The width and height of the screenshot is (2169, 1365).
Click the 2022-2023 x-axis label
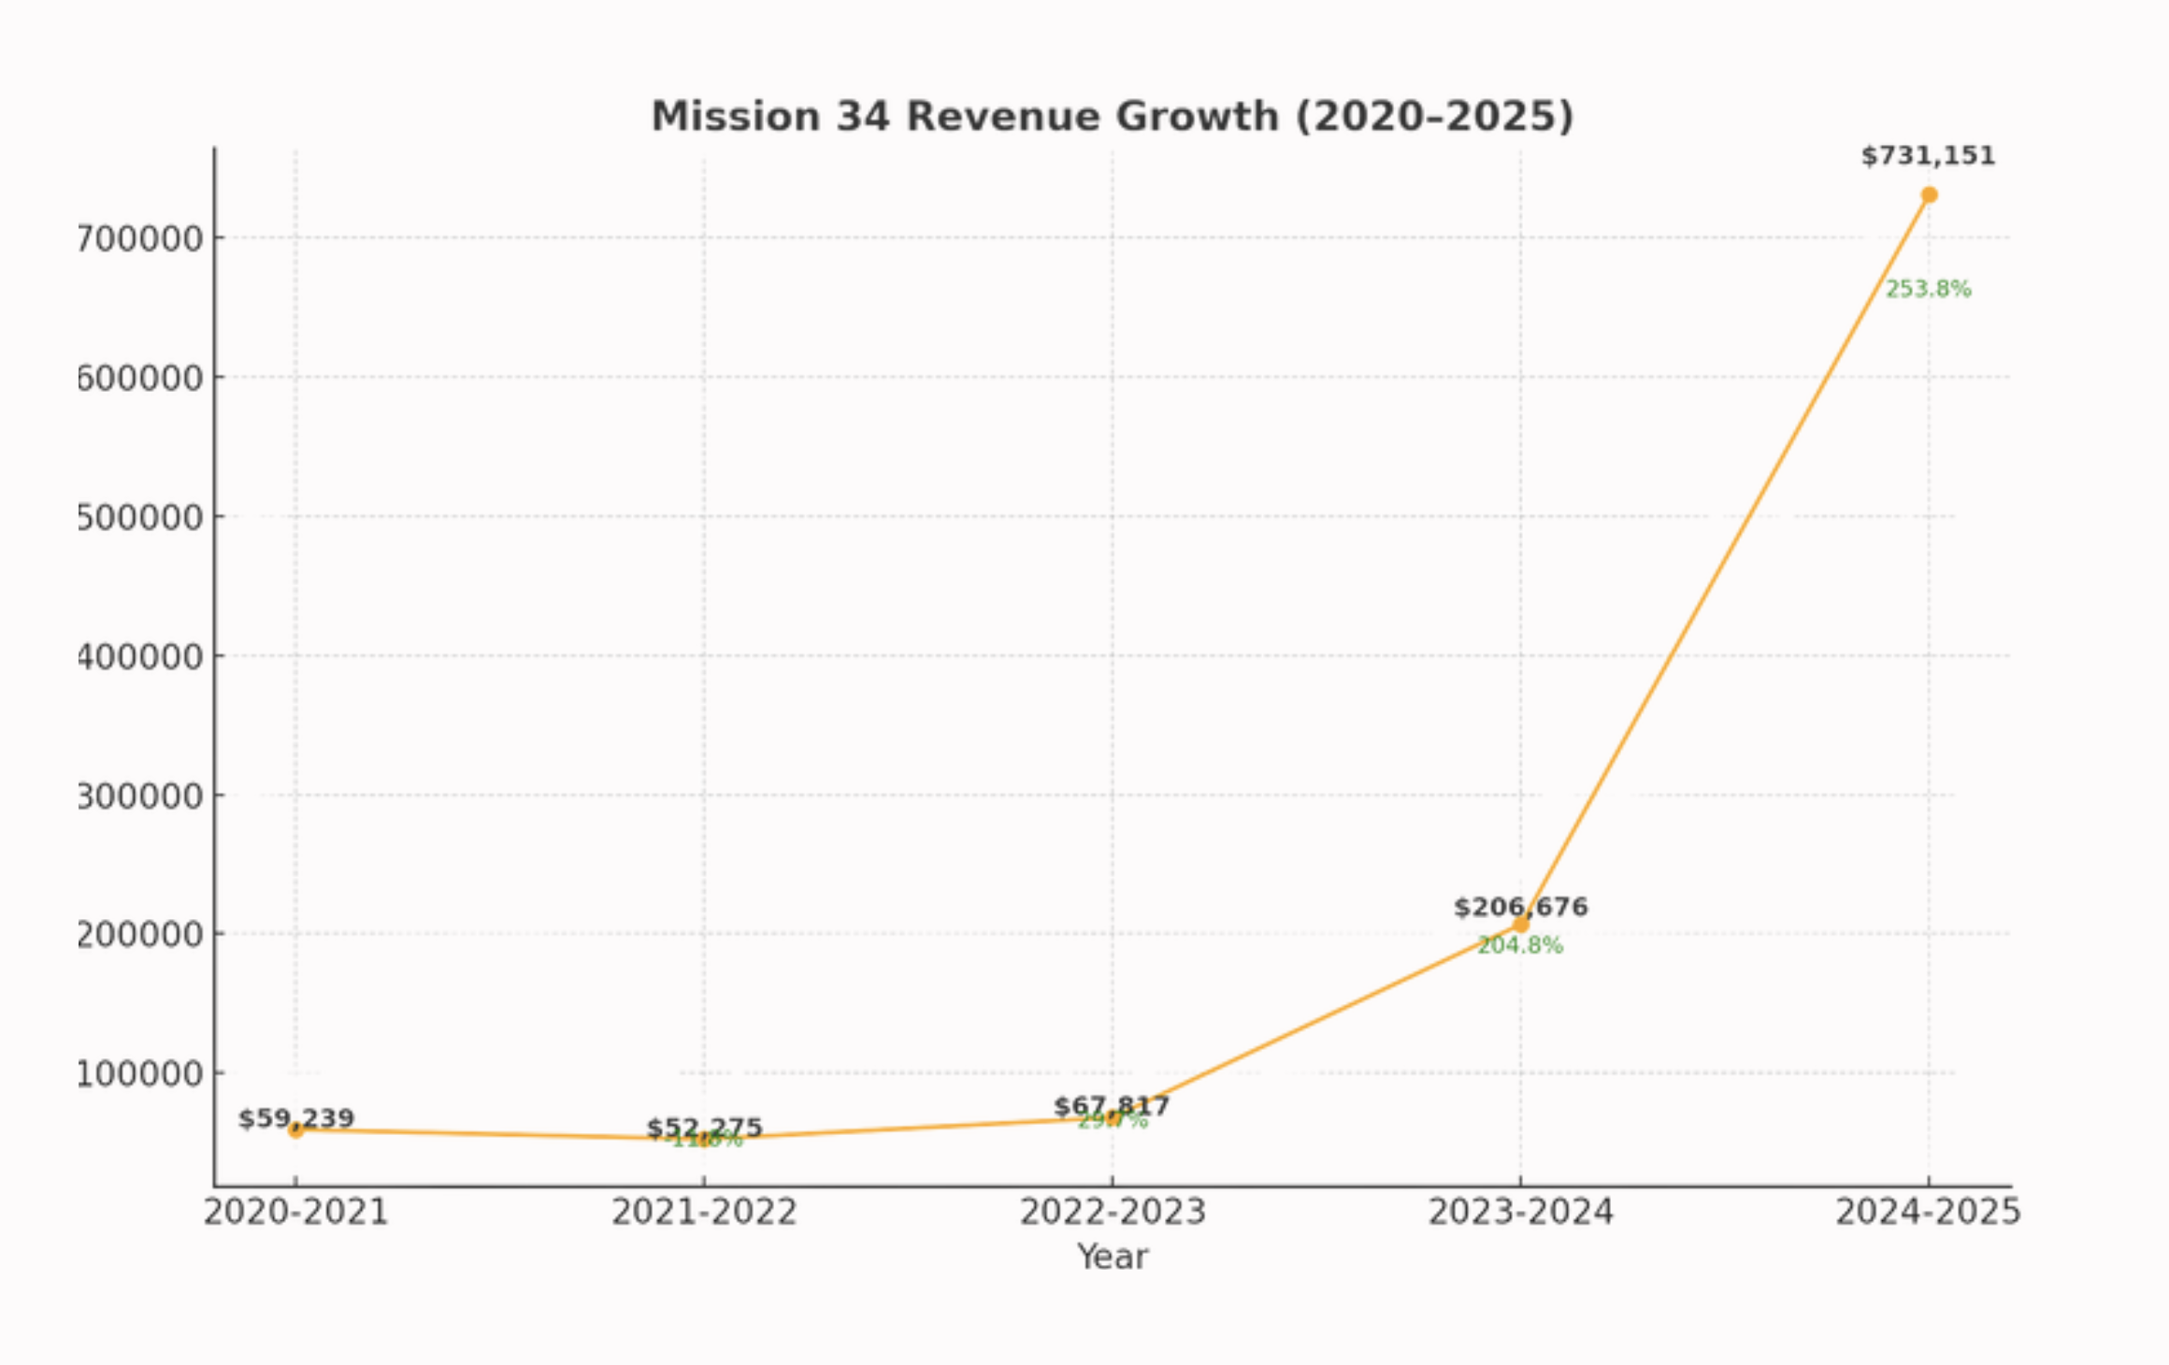coord(1113,1213)
